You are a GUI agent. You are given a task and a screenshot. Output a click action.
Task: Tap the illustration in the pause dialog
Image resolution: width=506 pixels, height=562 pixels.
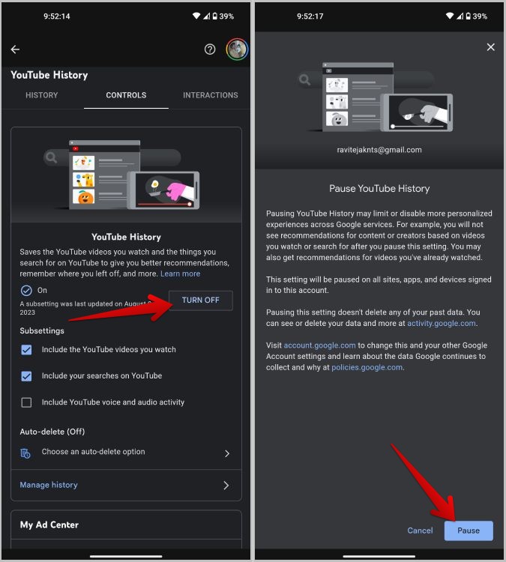pyautogui.click(x=376, y=97)
